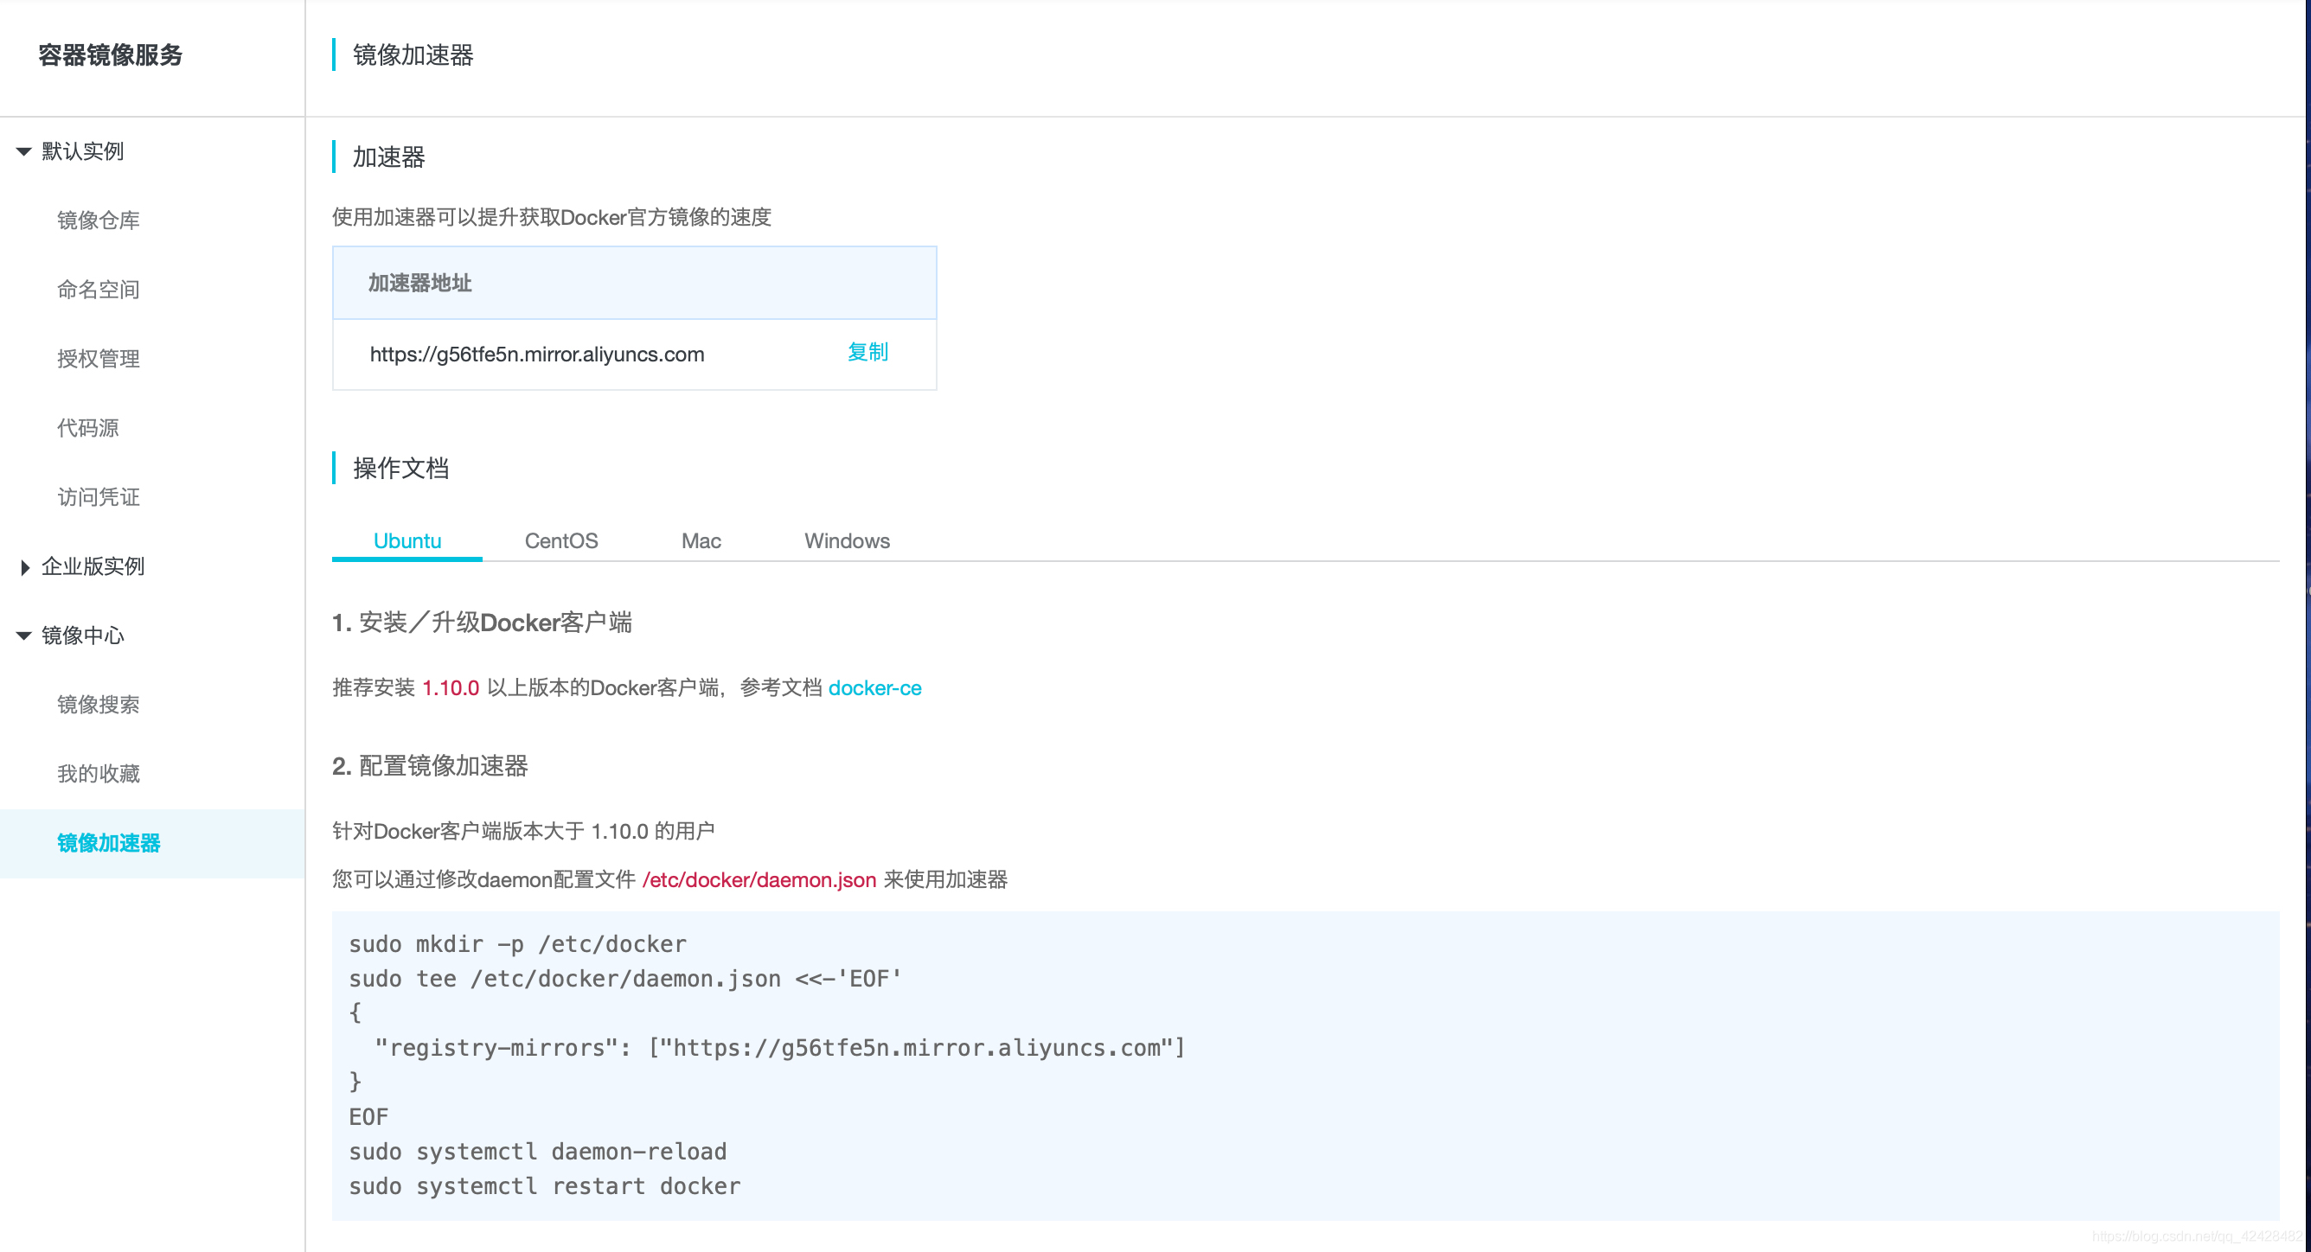The image size is (2311, 1252).
Task: Open 镜像仓库 in the sidebar
Action: pos(98,220)
